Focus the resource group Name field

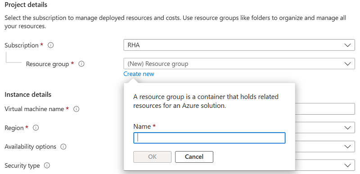click(x=209, y=138)
